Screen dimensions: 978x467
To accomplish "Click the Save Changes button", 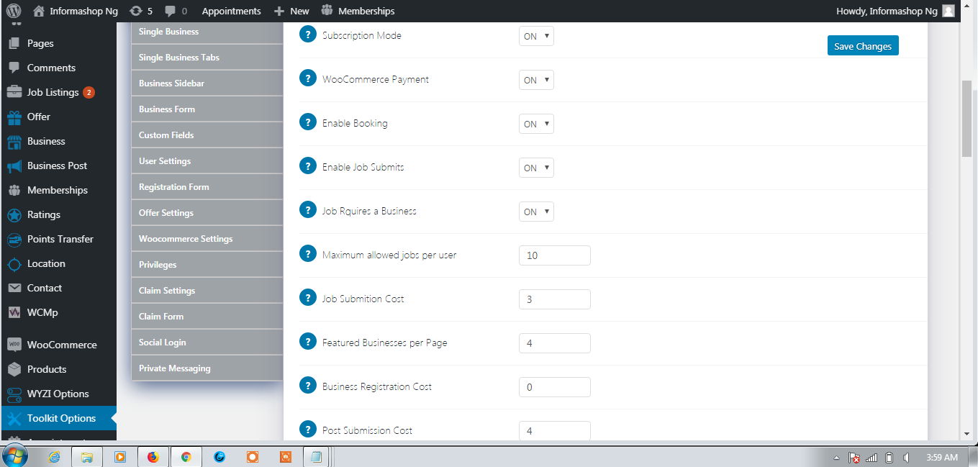I will [x=862, y=45].
